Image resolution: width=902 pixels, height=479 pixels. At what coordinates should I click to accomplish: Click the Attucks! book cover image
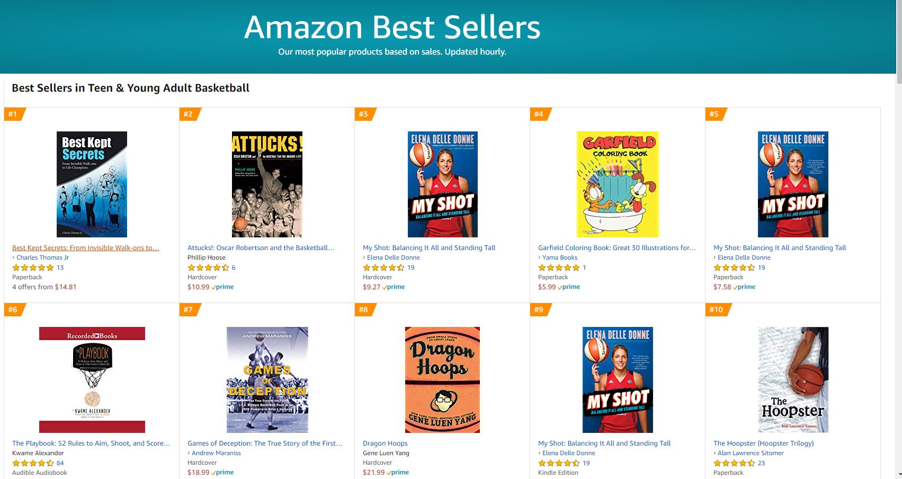267,184
